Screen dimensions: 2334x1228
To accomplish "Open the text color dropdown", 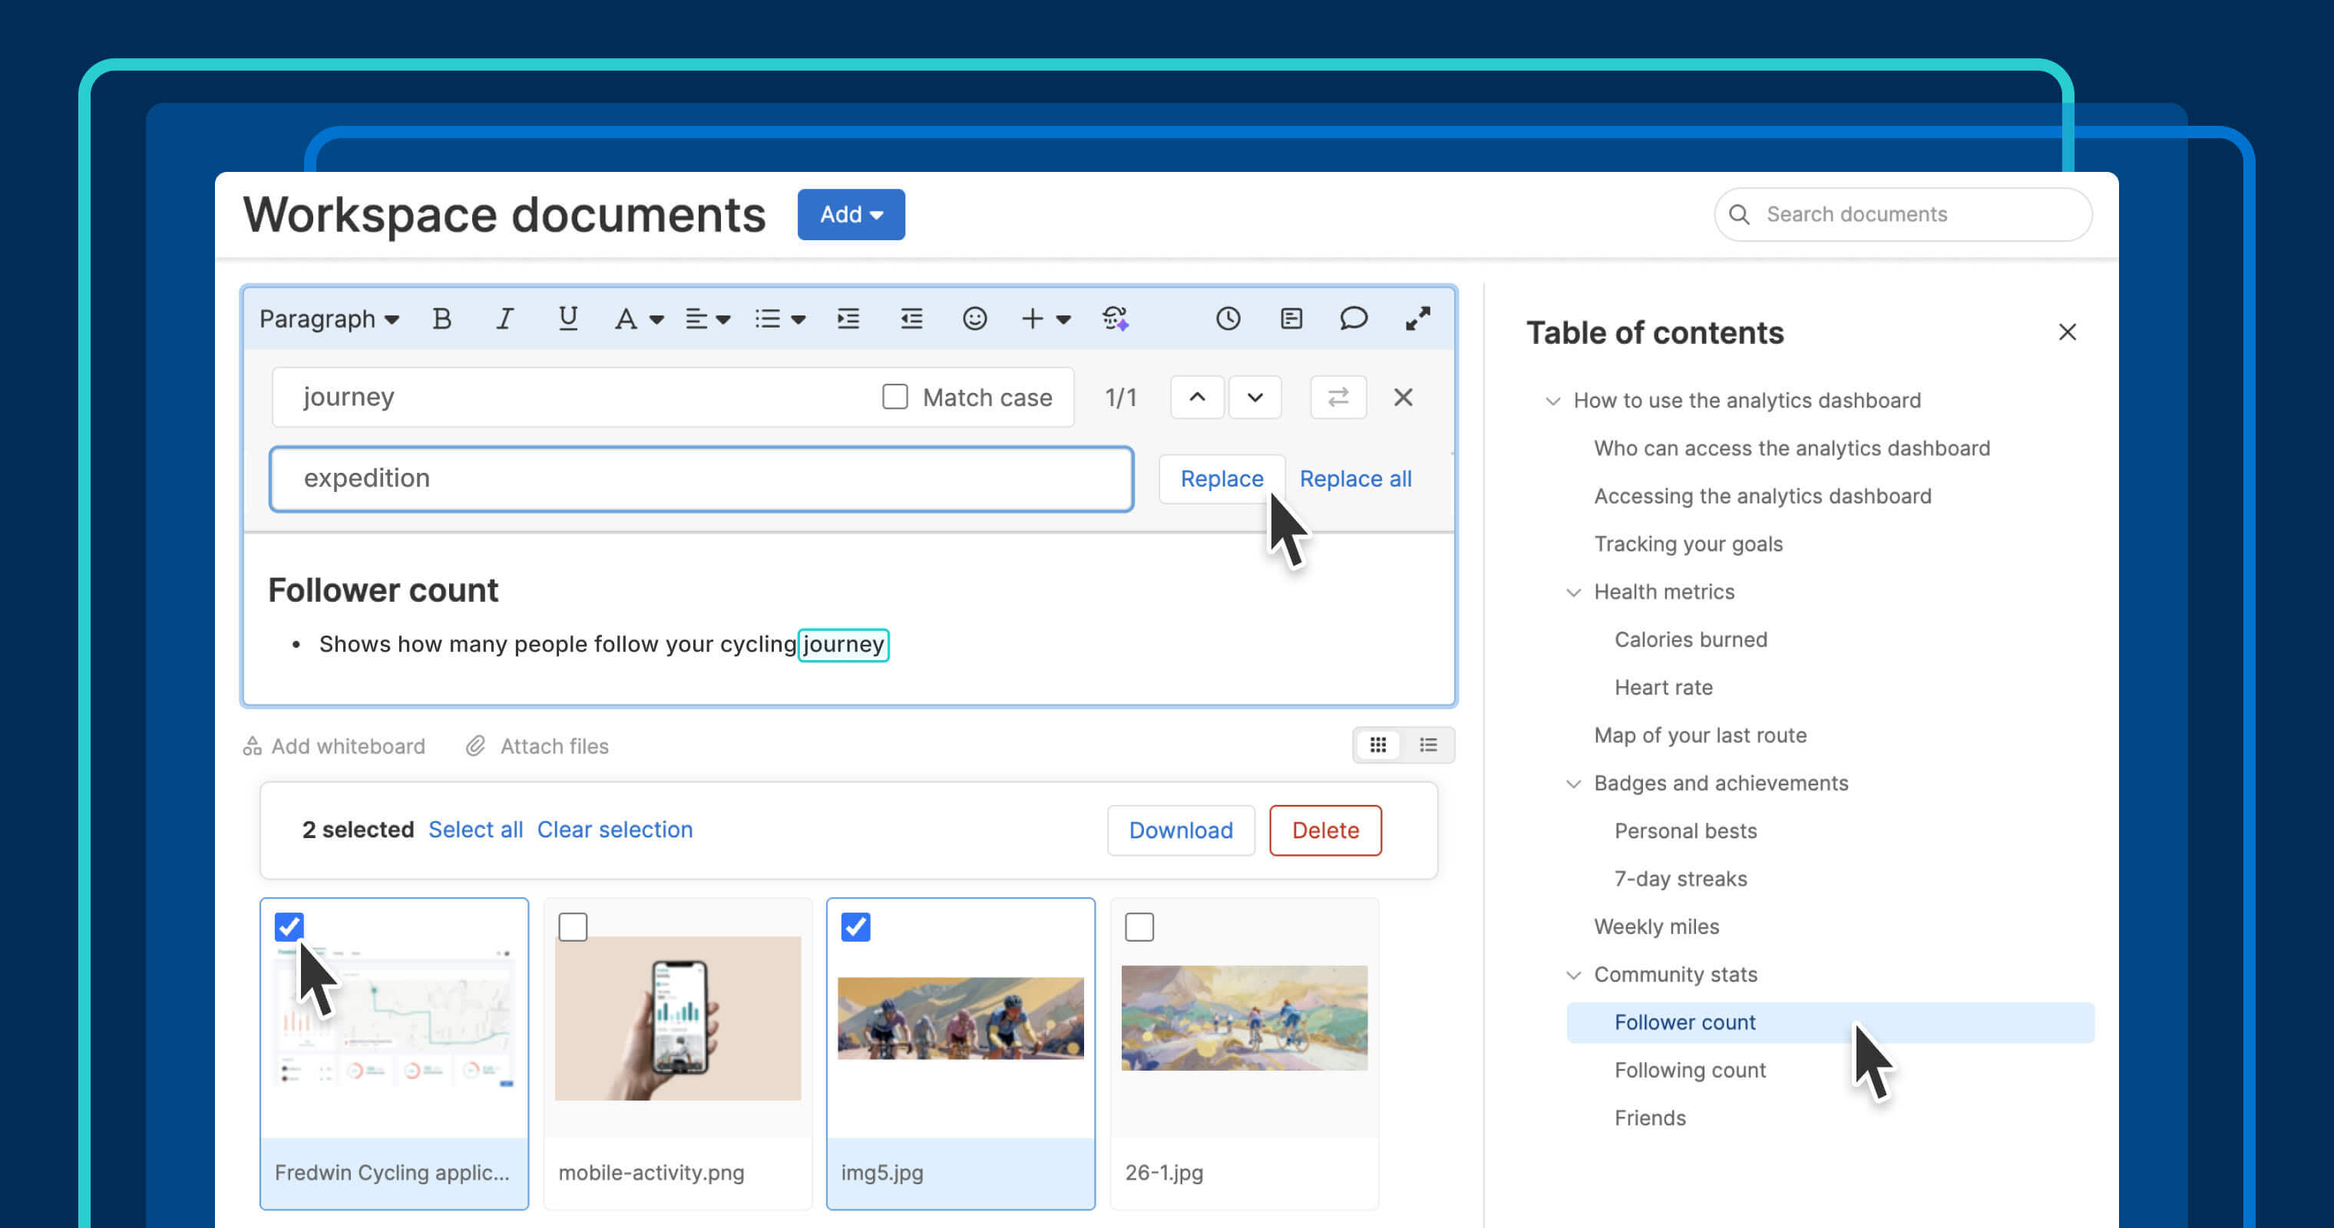I will 639,319.
